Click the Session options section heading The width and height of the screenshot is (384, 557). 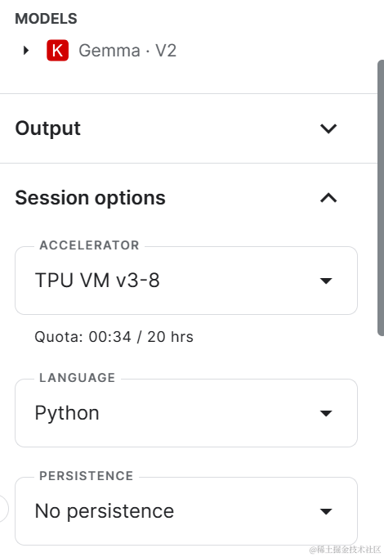[90, 198]
